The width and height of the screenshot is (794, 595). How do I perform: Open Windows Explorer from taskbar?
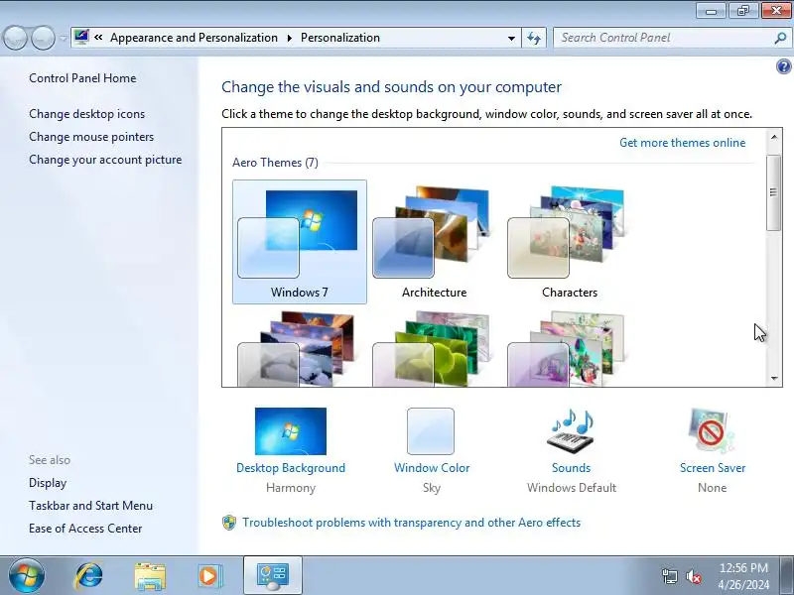tap(150, 576)
